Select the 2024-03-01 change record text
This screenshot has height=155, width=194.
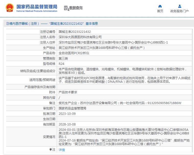pos(124,133)
